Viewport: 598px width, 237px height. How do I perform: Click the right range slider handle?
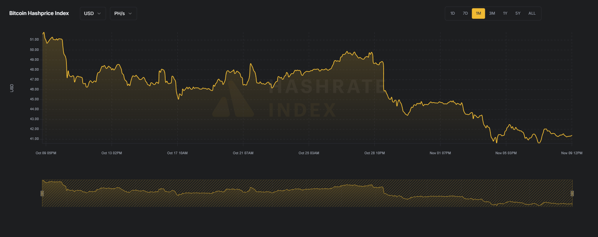pyautogui.click(x=572, y=193)
